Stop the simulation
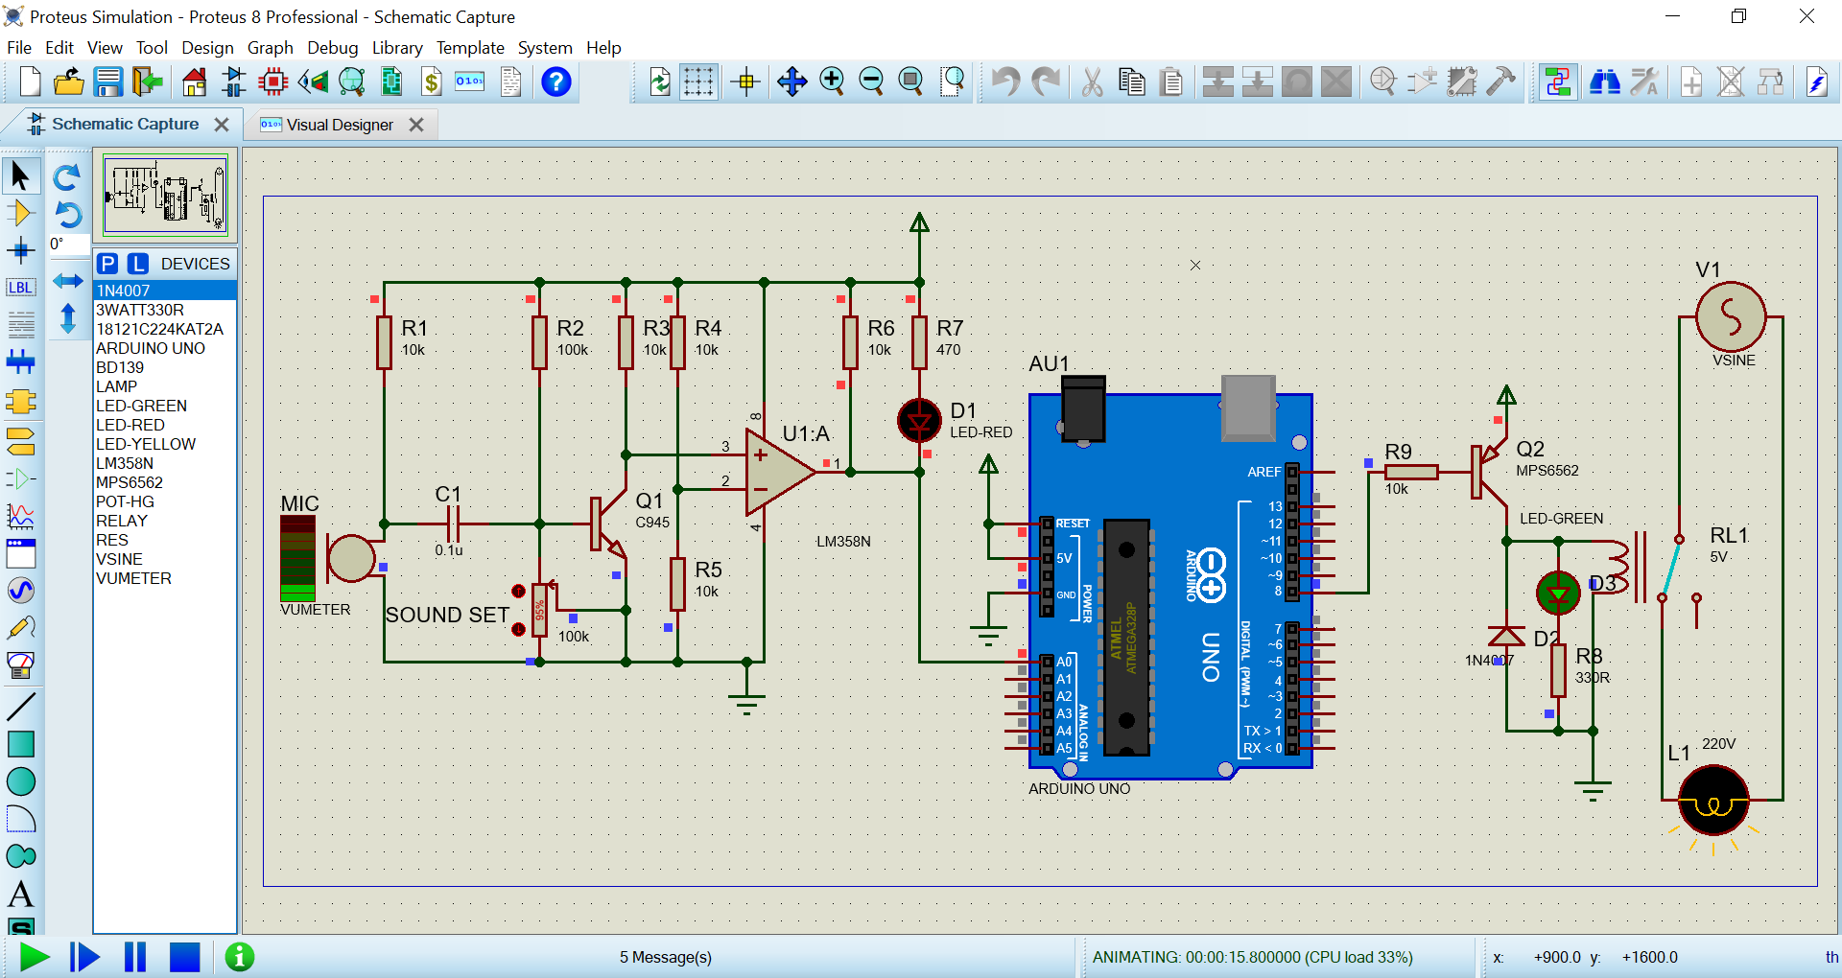Image resolution: width=1842 pixels, height=978 pixels. click(x=184, y=957)
